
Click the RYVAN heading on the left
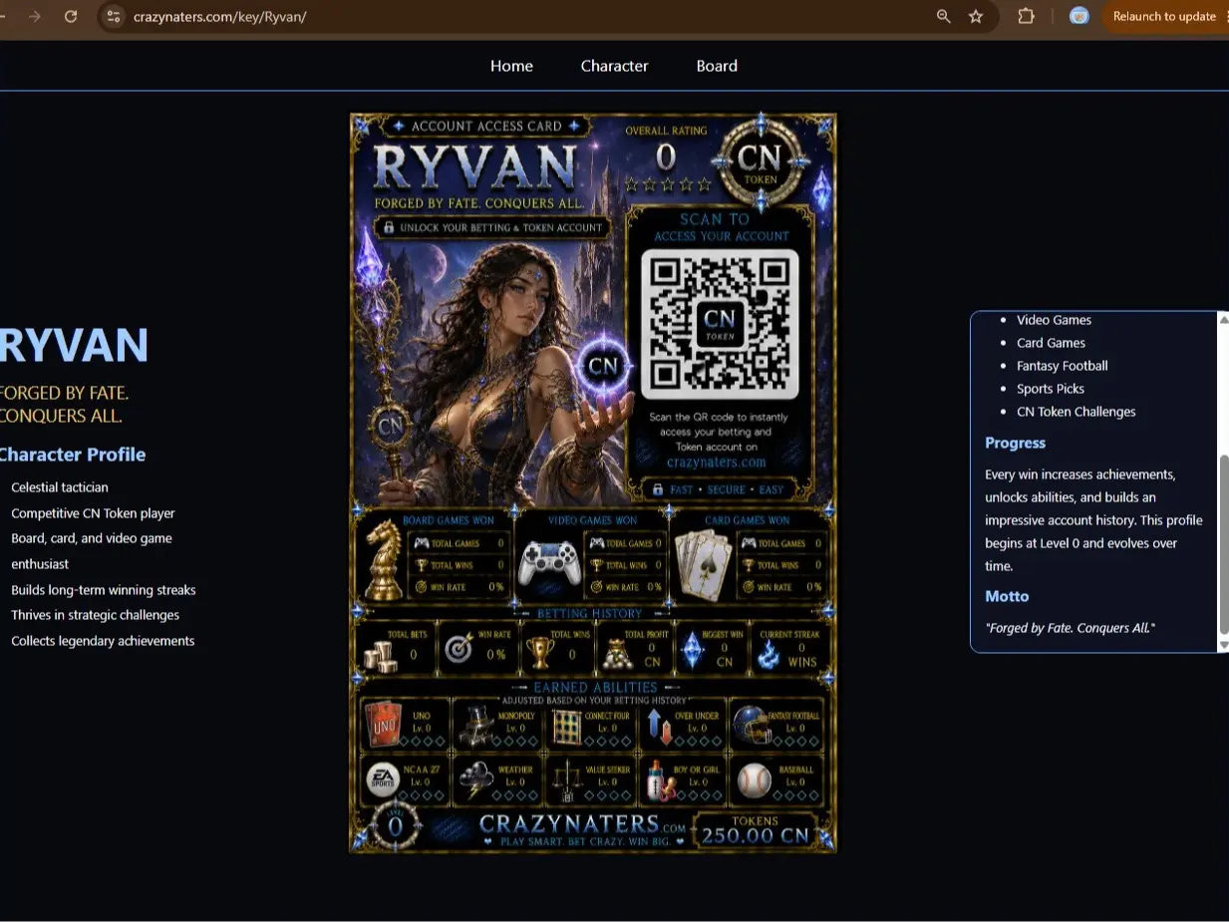point(74,345)
